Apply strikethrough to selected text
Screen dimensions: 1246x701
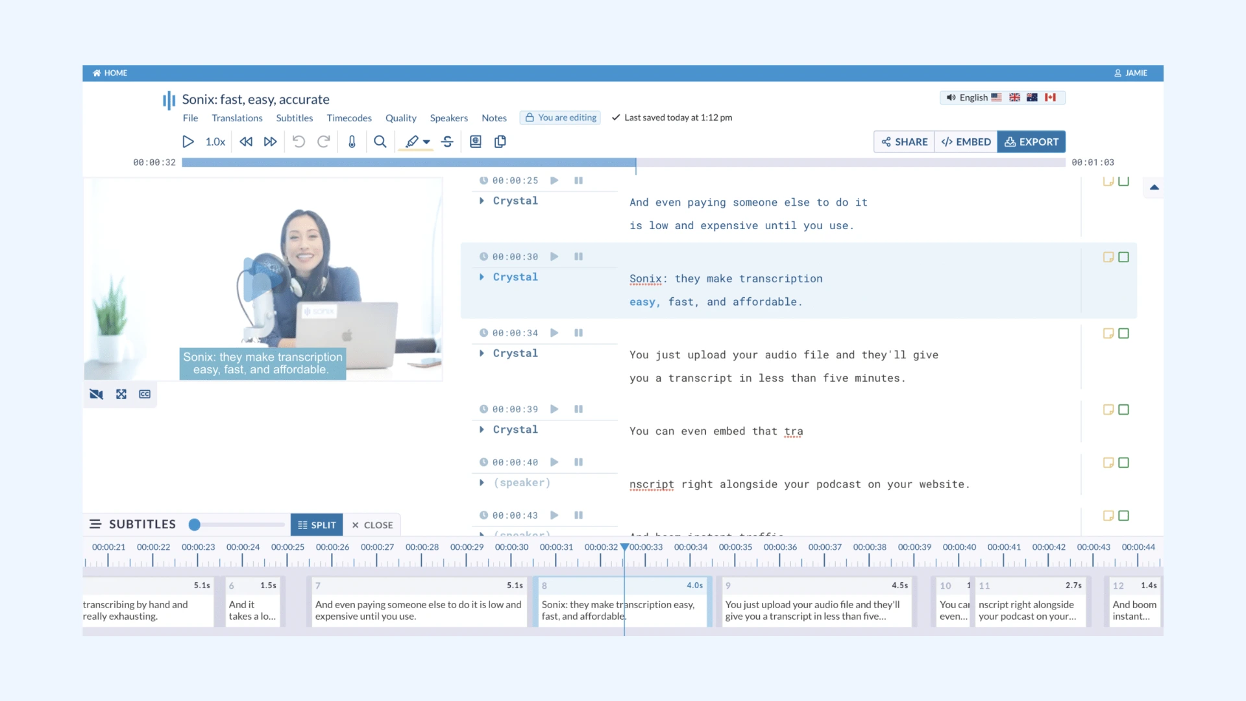point(448,141)
